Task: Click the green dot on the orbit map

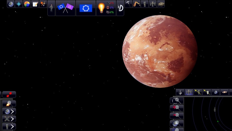Action: (218, 121)
